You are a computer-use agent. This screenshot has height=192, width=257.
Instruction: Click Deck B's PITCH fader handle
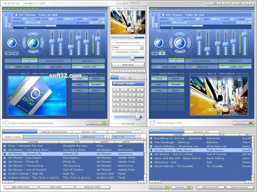[x=207, y=49]
